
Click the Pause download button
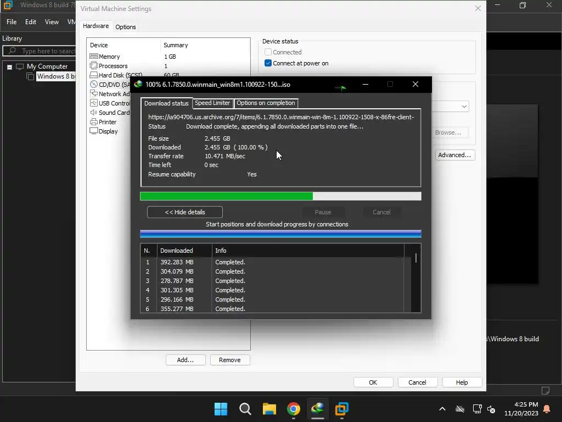click(x=323, y=212)
